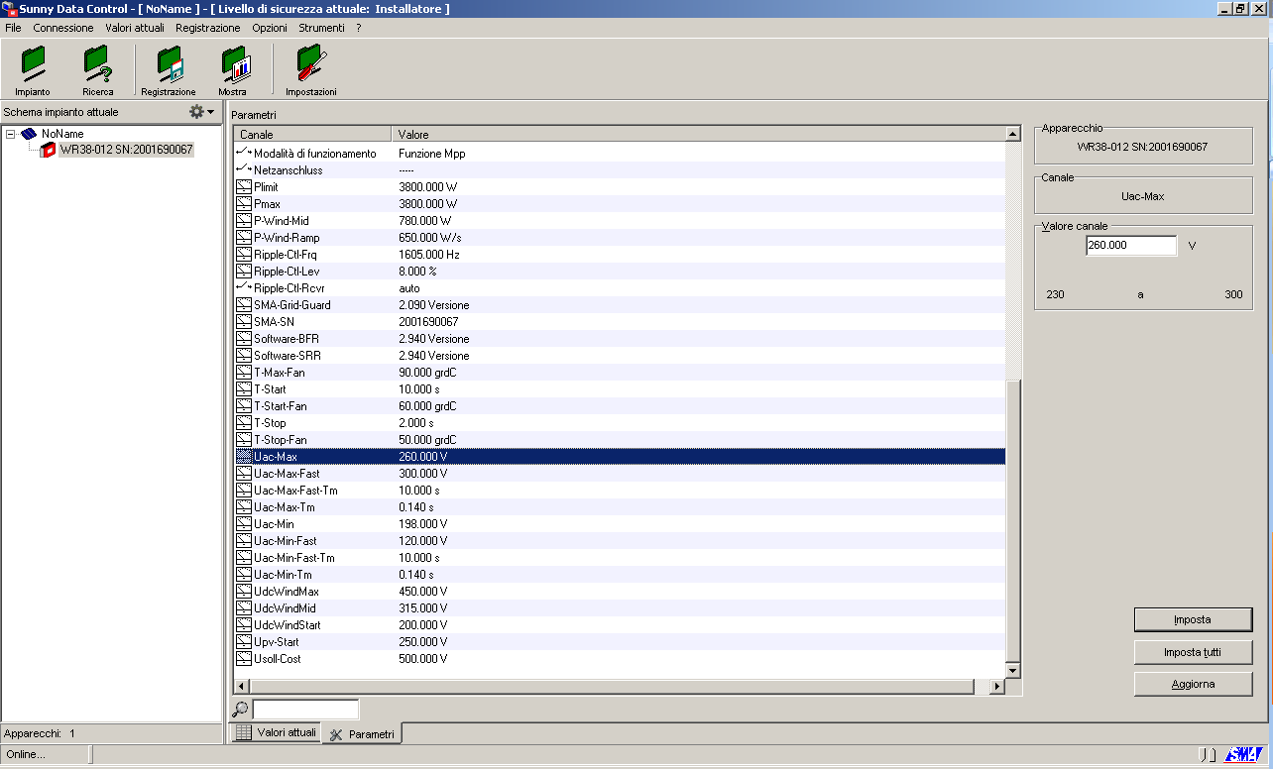Select the Pmax parameter row
This screenshot has width=1273, height=769.
point(620,204)
